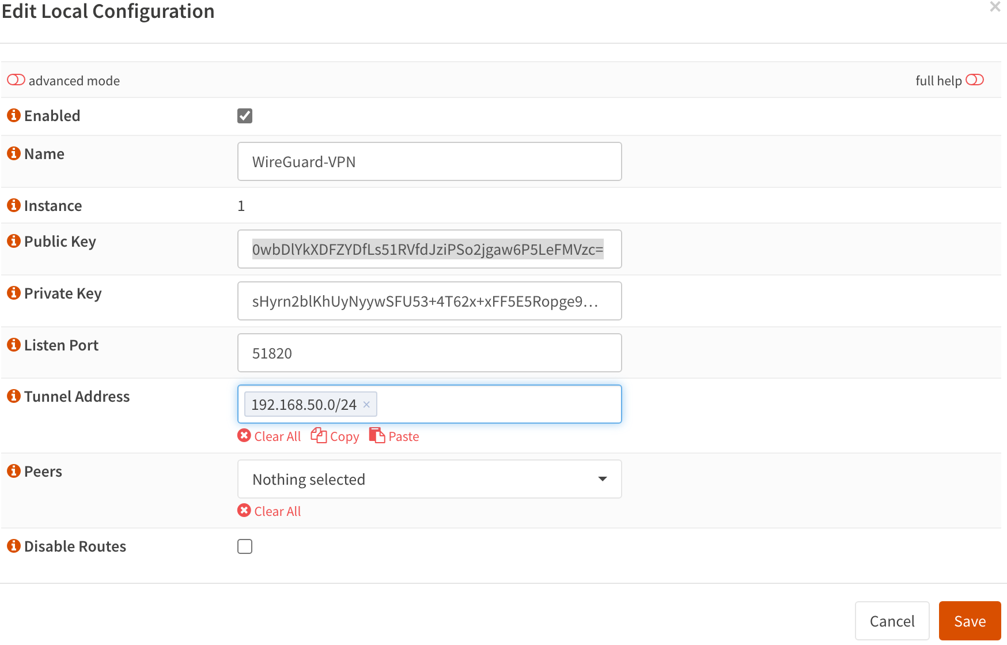Click the info icon beside Peers
This screenshot has height=645, width=1007.
click(13, 470)
